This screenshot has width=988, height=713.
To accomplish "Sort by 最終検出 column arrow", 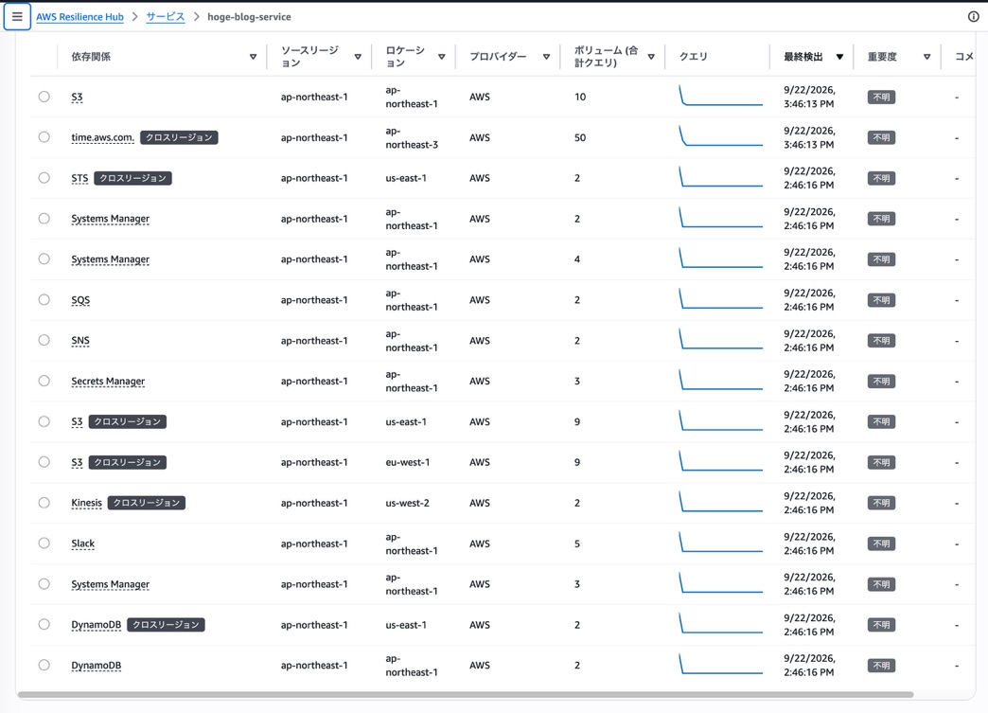I will coord(839,57).
